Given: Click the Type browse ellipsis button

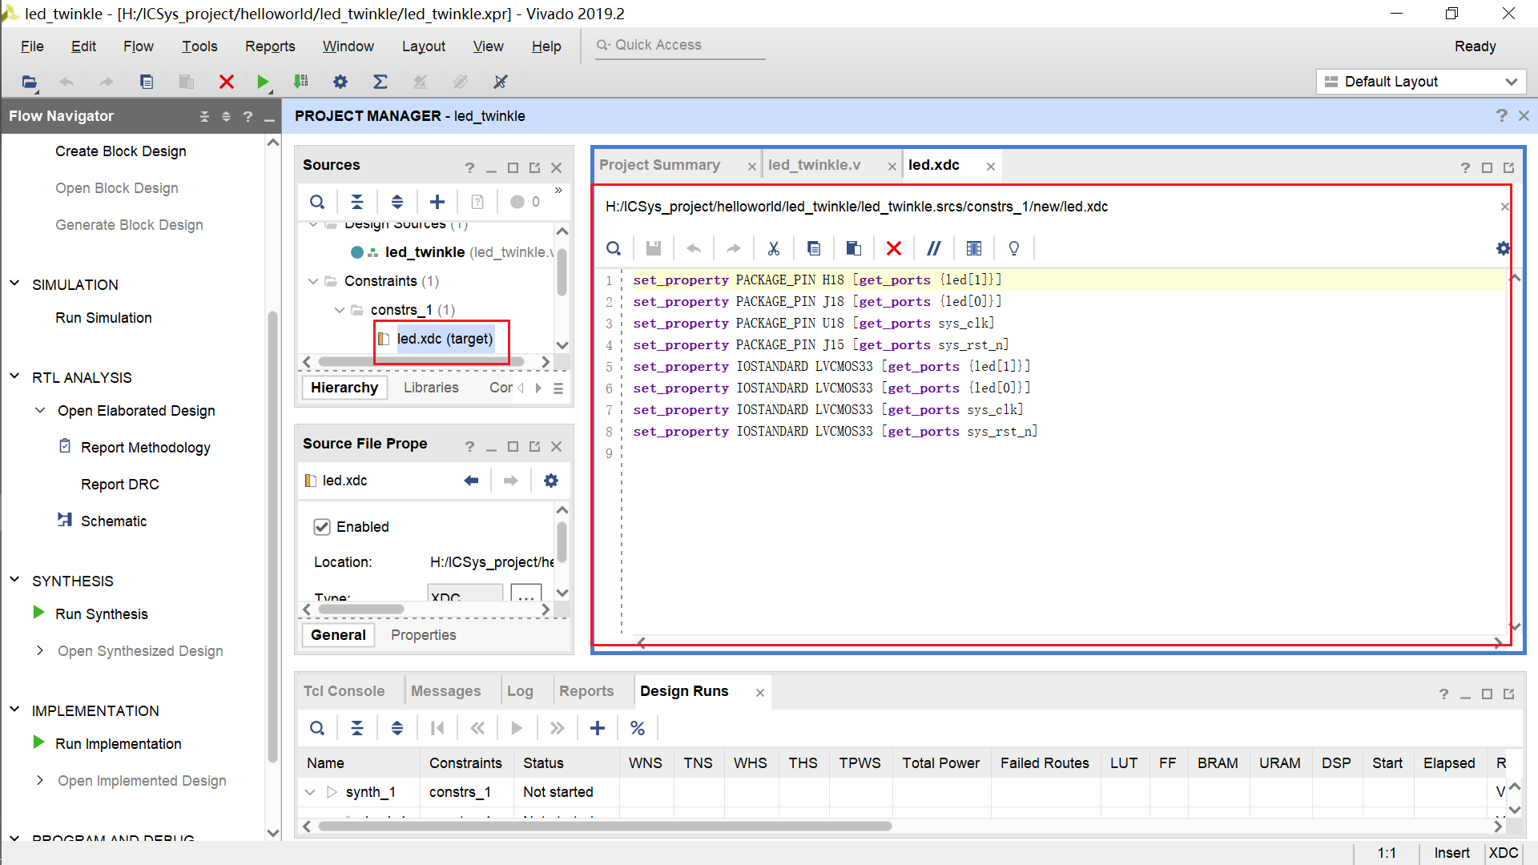Looking at the screenshot, I should [525, 595].
